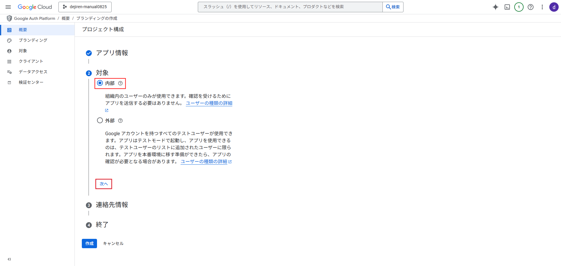Image resolution: width=561 pixels, height=266 pixels.
Task: Collapse the left sidebar navigation panel
Action: [x=9, y=259]
